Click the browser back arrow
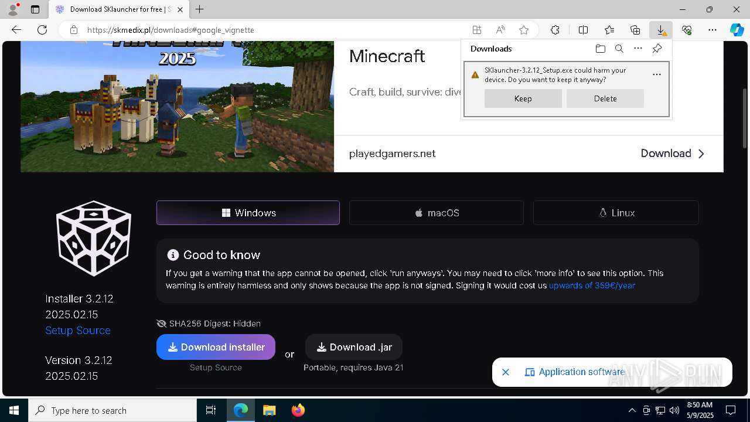Image resolution: width=750 pixels, height=422 pixels. pyautogui.click(x=16, y=30)
